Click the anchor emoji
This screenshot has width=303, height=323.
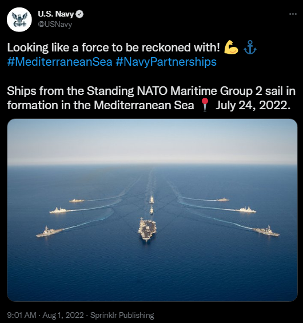(250, 47)
